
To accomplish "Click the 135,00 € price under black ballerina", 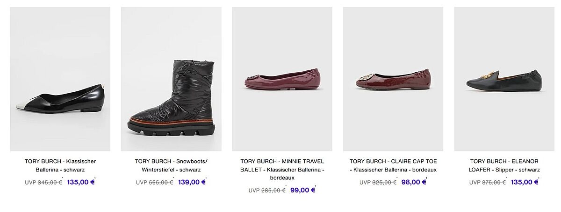I will (x=80, y=182).
